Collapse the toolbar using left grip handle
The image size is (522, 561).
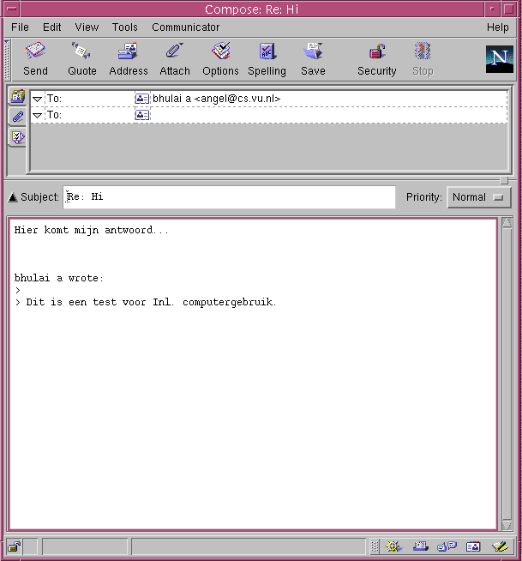click(7, 59)
